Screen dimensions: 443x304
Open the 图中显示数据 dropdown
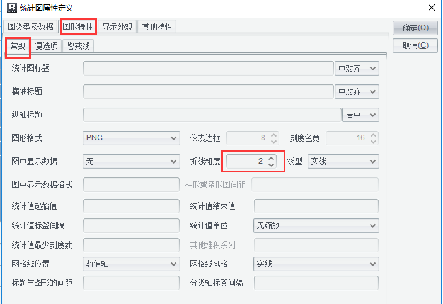coord(131,162)
